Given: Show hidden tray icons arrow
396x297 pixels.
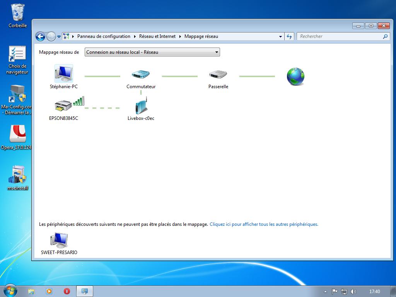Looking at the screenshot, I should (325, 292).
